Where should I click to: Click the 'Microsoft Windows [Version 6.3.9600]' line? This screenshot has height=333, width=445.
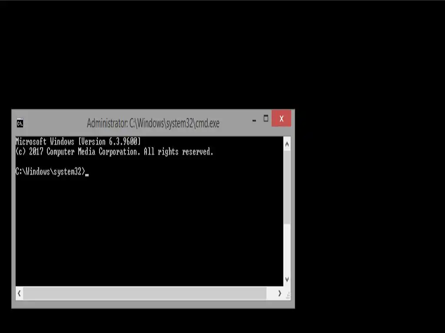78,141
